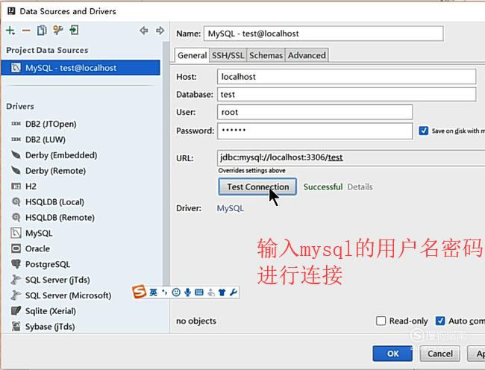Open the Advanced tab

(x=307, y=55)
